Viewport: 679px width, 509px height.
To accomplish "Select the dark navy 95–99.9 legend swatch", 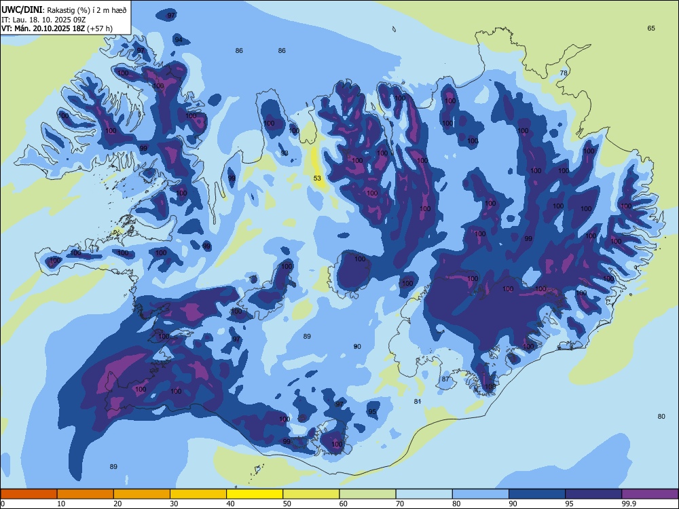I will [x=593, y=494].
